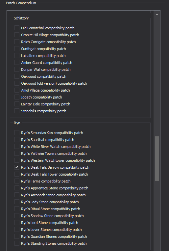Screen dimensions: 169x251
Task: Tick Ryn's Western Watchtower compatibility patch
Action: (17, 160)
